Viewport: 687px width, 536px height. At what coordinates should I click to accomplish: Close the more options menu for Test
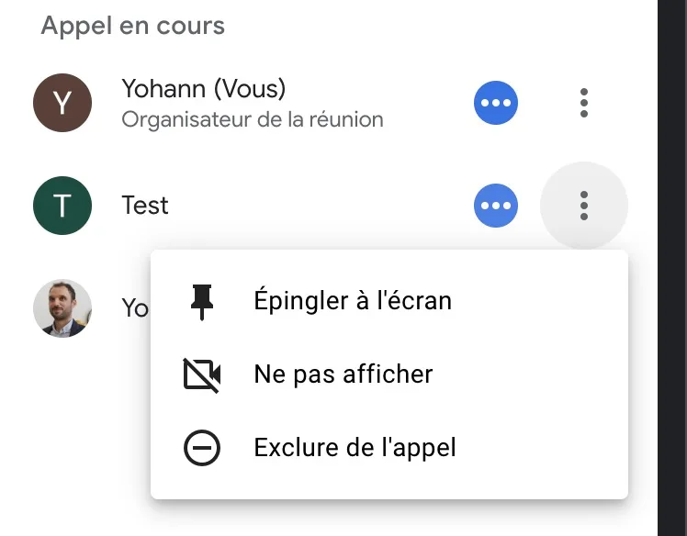pos(584,206)
